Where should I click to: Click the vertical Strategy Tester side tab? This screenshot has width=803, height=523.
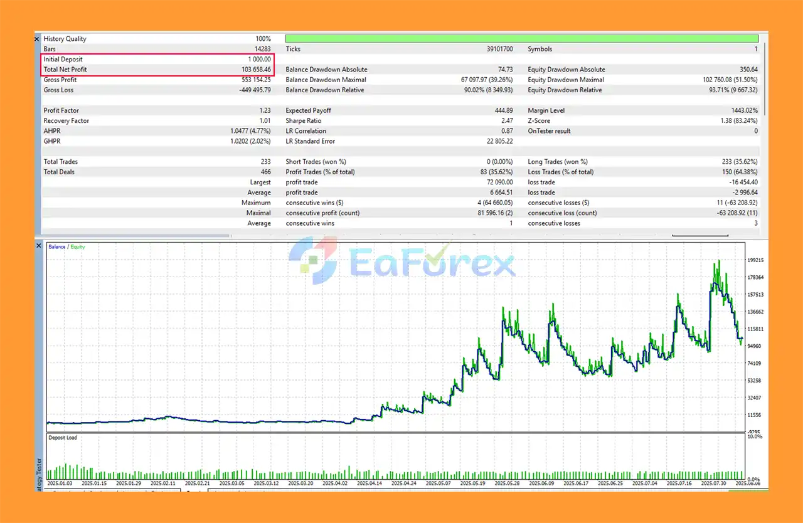[39, 473]
